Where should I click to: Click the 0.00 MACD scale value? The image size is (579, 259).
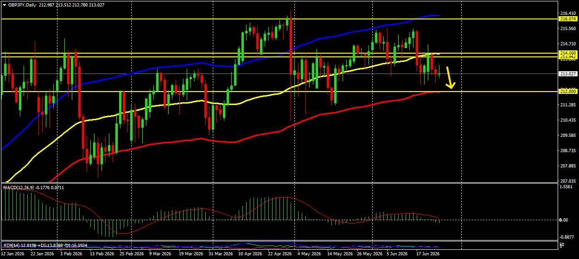[x=564, y=220]
